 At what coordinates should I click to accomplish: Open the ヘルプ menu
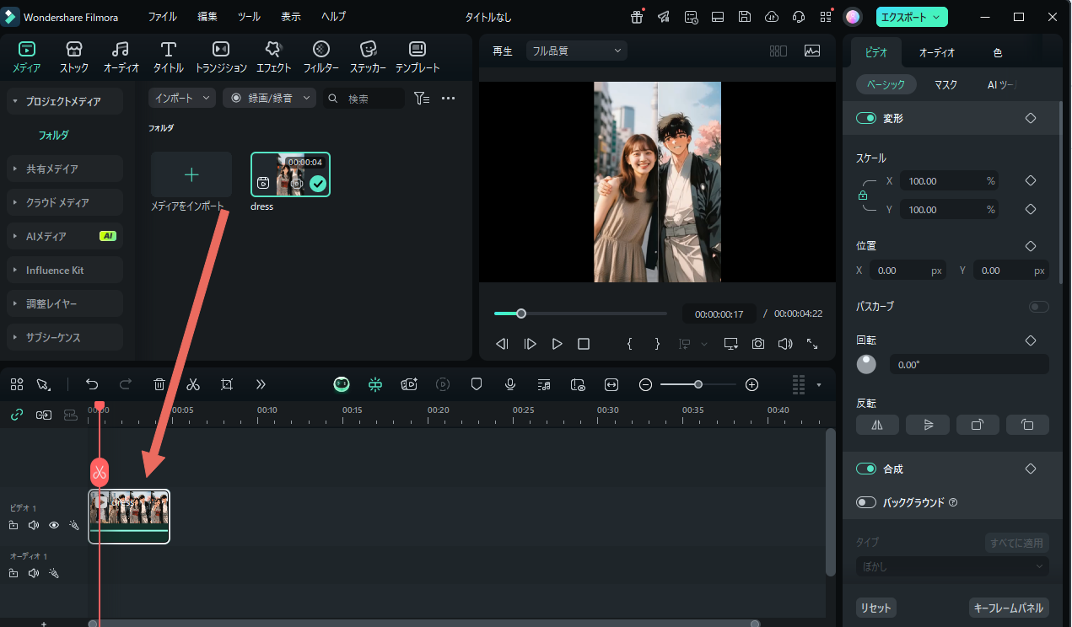pos(334,17)
